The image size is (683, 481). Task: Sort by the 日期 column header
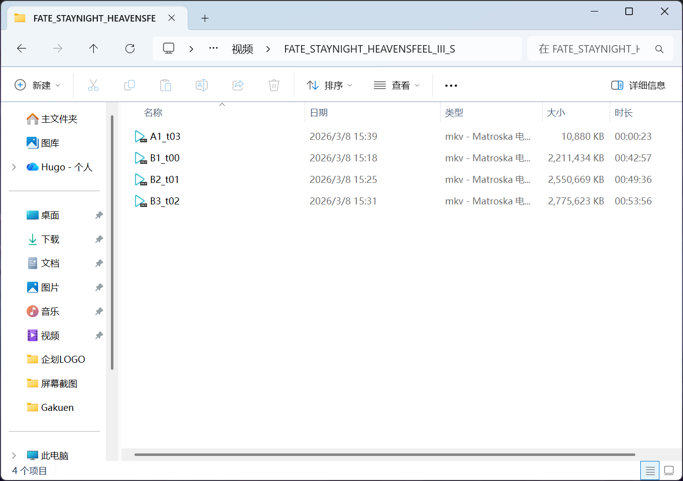point(372,113)
